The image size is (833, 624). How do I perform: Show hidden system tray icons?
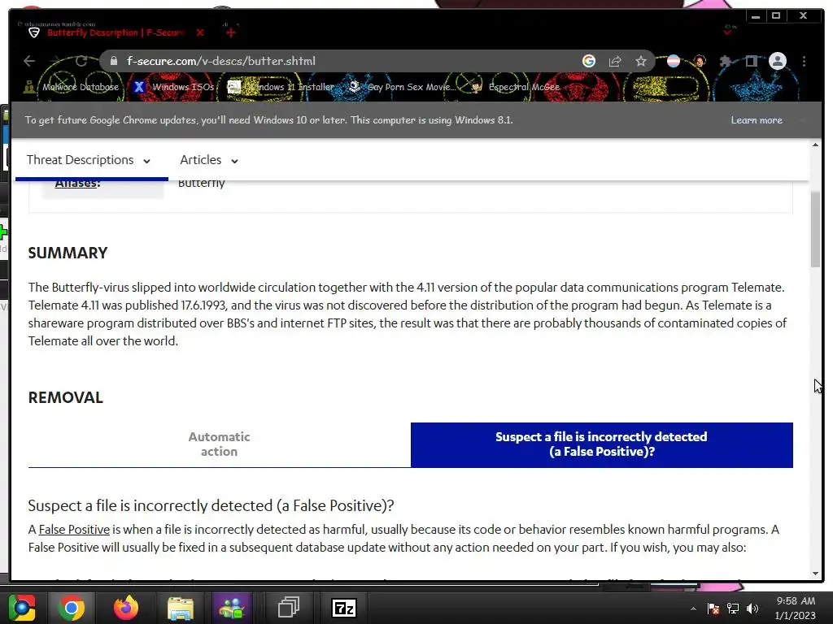[x=693, y=609]
